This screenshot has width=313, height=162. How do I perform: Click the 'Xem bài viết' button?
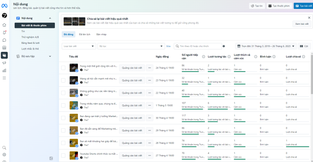click(x=302, y=24)
